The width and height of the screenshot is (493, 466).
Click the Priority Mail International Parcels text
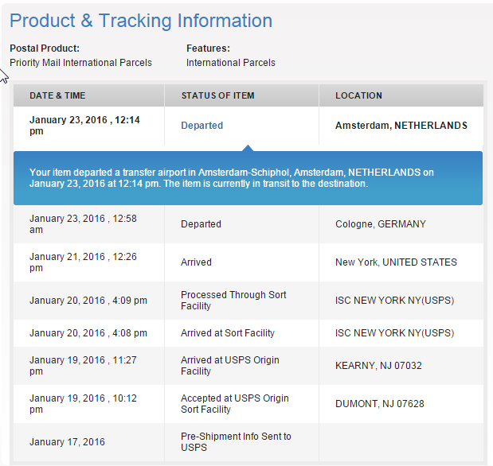tap(80, 63)
